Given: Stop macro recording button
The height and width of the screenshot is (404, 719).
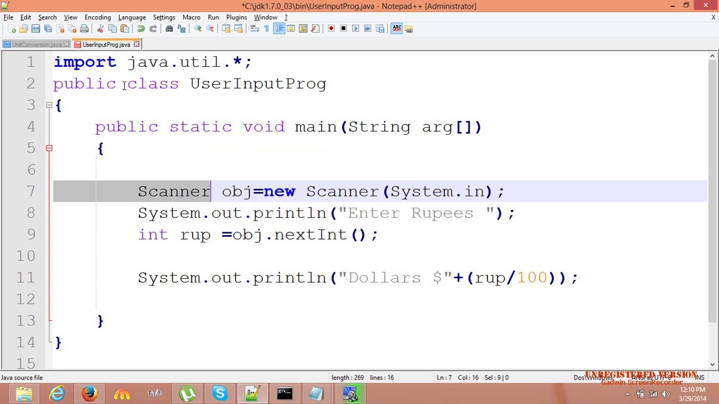Looking at the screenshot, I should click(x=343, y=29).
